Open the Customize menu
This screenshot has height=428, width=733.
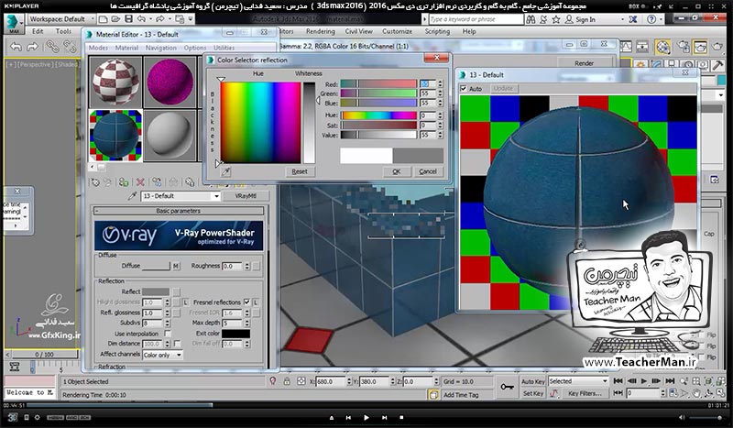tap(397, 31)
